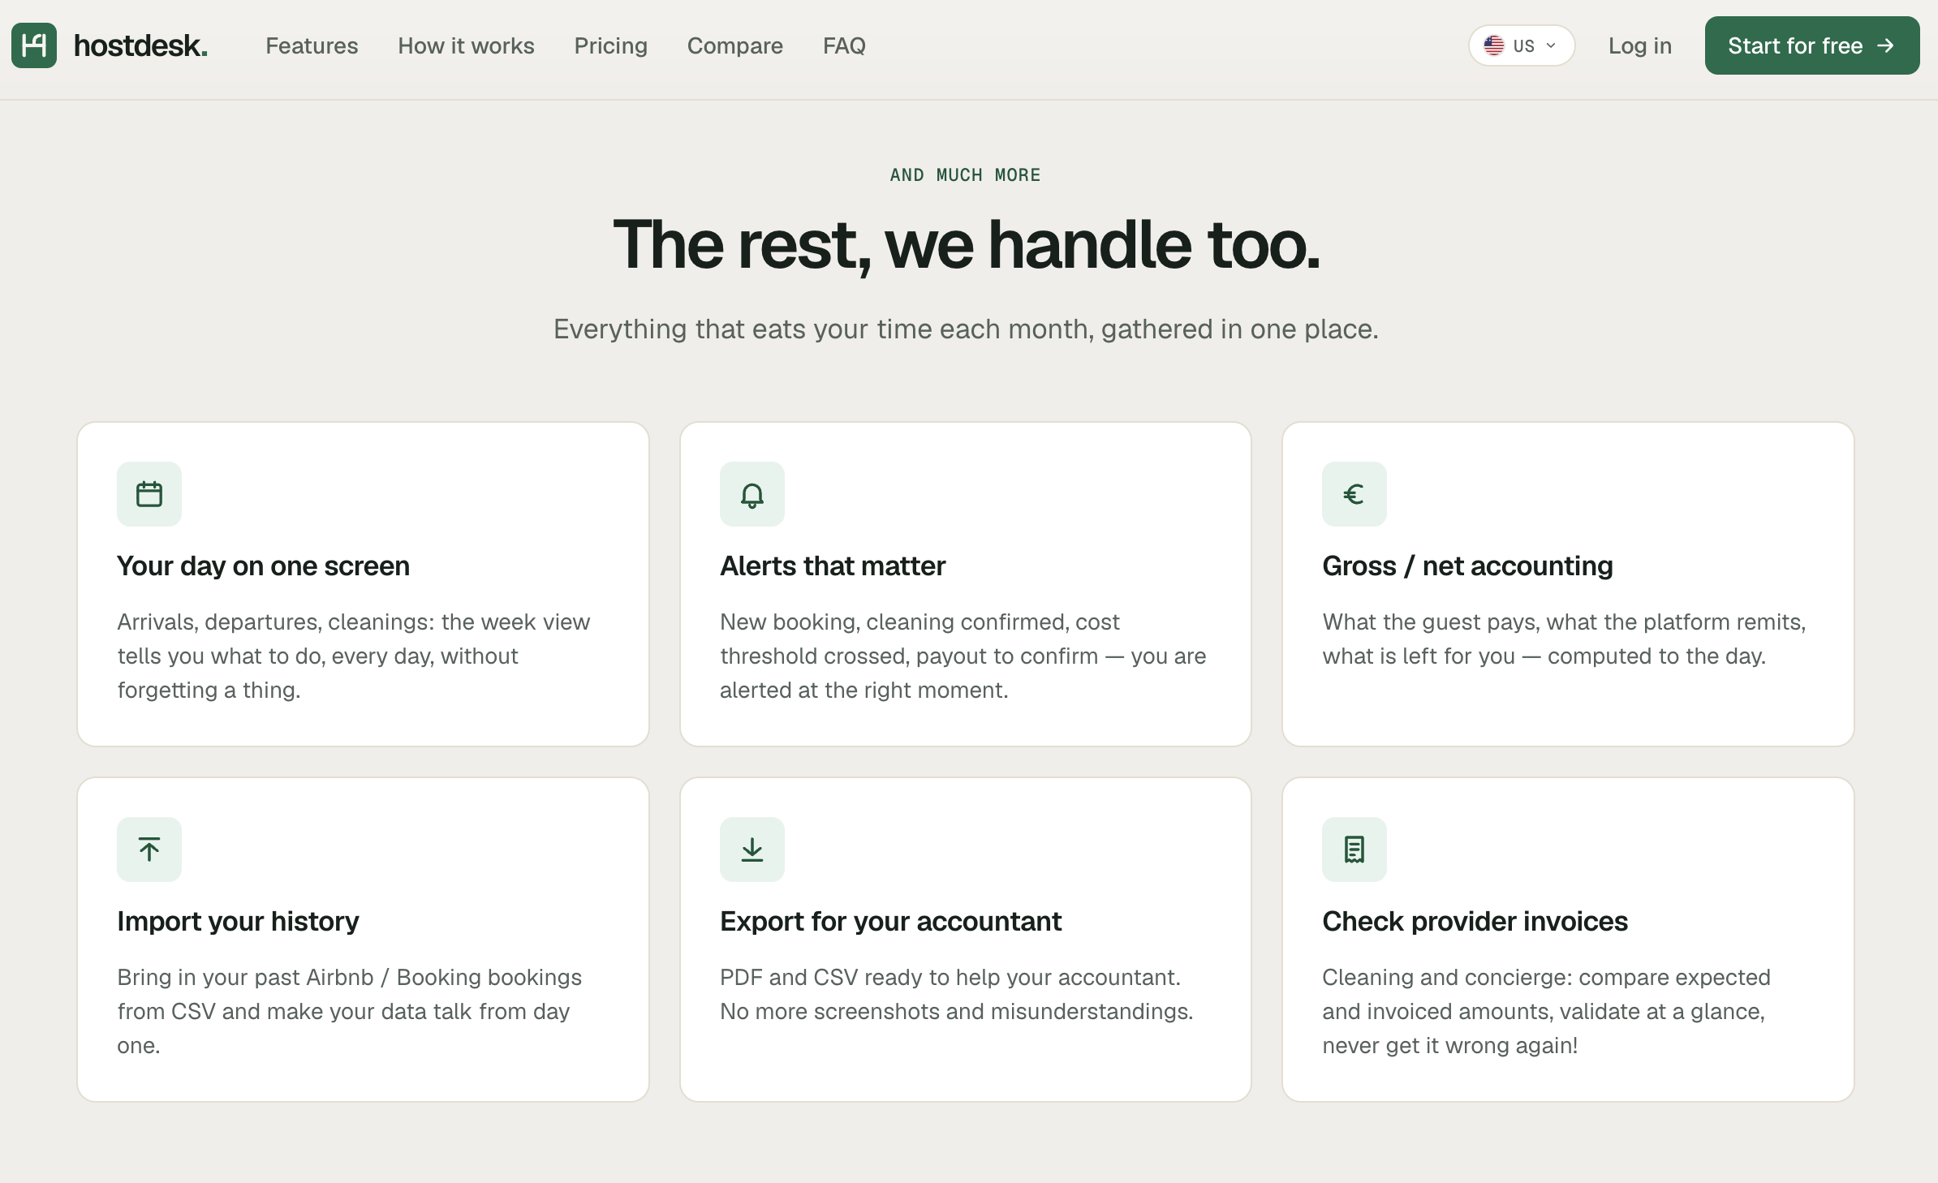Viewport: 1938px width, 1183px height.
Task: Click the Start for free button
Action: click(1812, 45)
